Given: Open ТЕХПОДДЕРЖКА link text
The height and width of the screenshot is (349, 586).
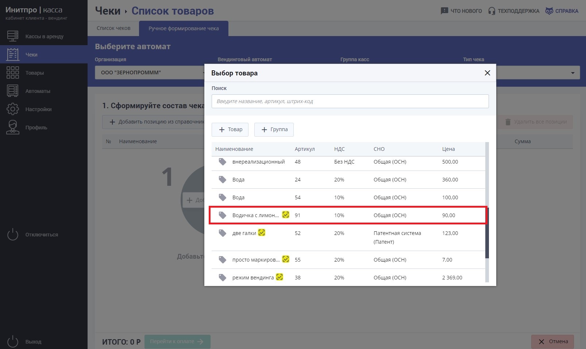Looking at the screenshot, I should (518, 11).
